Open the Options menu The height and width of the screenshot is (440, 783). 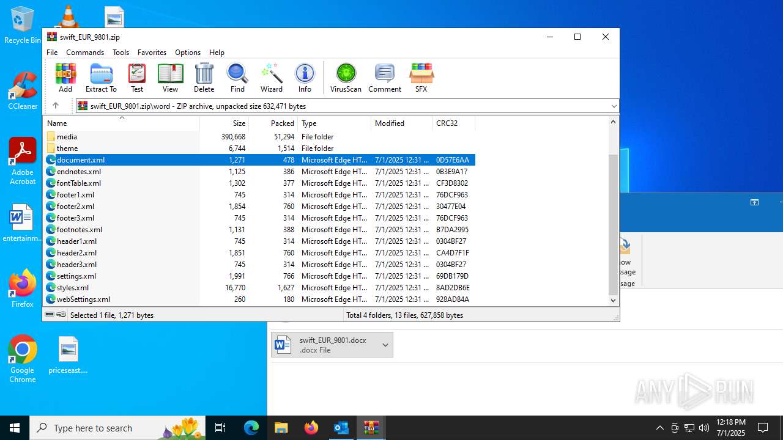[x=188, y=53]
